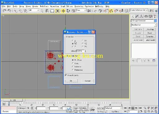
Task: Click the Redo arrow icon
Action: point(9,11)
